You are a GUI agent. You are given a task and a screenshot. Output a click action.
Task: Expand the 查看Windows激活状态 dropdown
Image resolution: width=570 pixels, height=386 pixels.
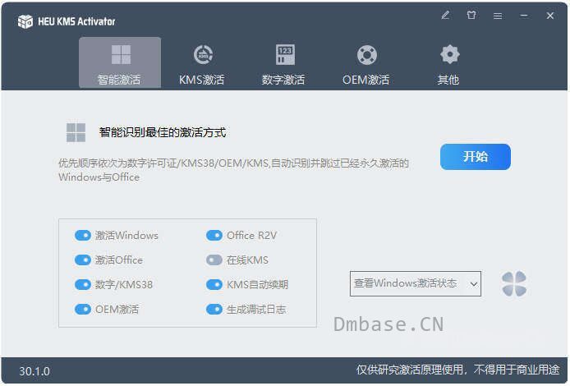point(416,283)
